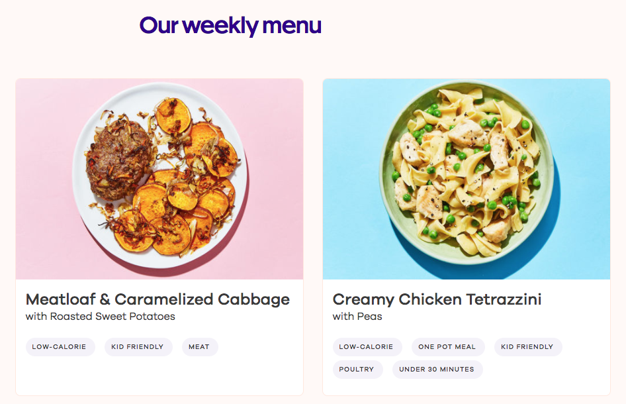This screenshot has width=626, height=404.
Task: Click the KID FRIENDLY tag under Meatloaf
Action: pos(138,346)
